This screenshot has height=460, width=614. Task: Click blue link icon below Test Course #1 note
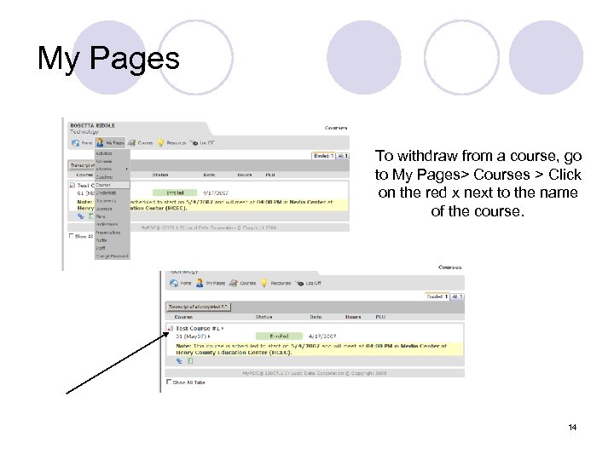[179, 361]
